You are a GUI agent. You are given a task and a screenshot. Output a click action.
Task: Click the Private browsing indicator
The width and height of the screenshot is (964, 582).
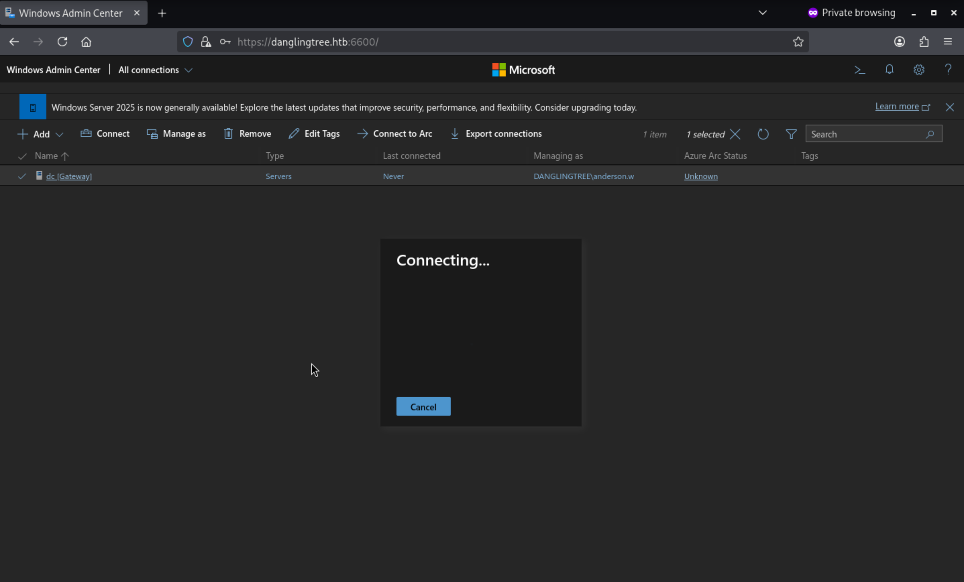tap(851, 13)
